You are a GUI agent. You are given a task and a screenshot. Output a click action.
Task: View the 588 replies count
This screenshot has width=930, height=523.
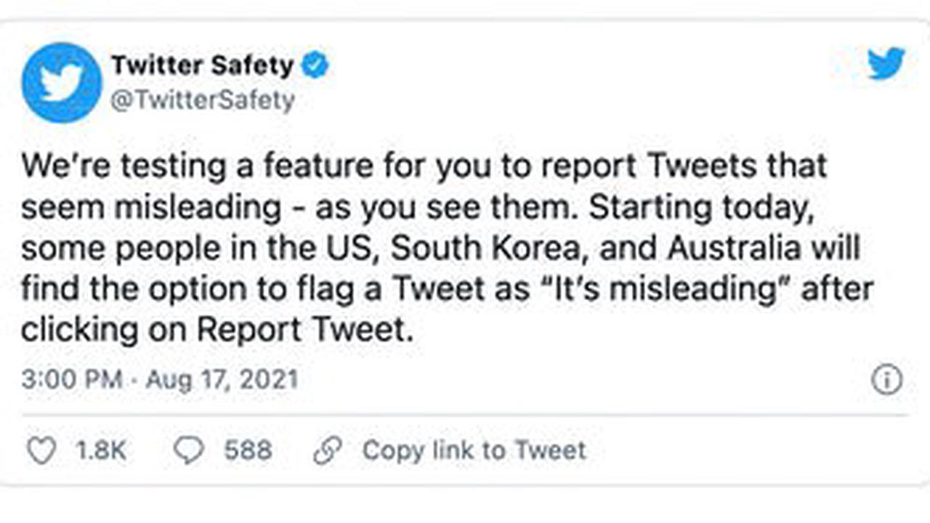[248, 451]
